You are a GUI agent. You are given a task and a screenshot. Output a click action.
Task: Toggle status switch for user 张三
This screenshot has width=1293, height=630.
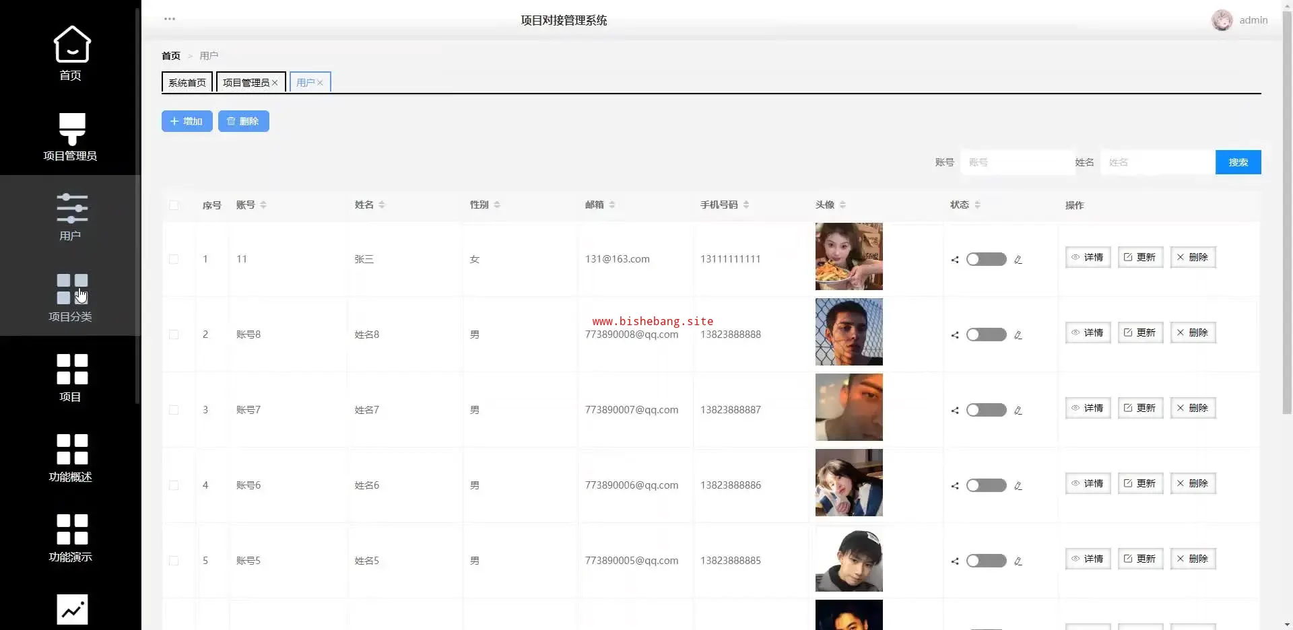(986, 260)
